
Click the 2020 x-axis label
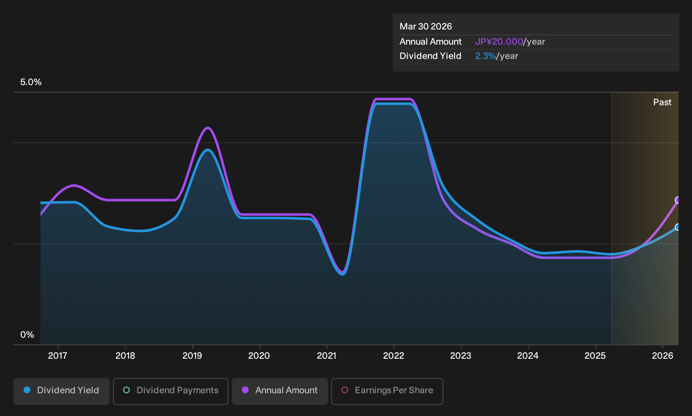point(259,356)
